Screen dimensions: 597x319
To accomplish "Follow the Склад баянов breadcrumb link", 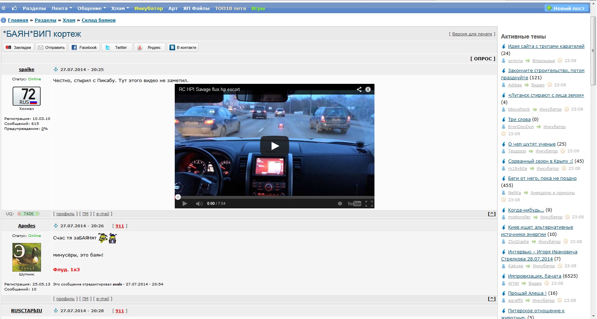I will (x=98, y=20).
